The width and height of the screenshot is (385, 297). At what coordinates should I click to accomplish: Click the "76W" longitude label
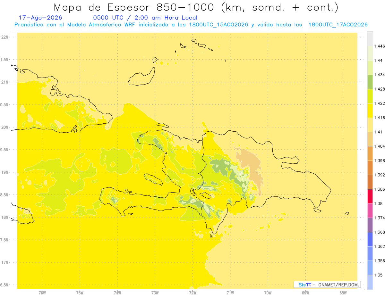[42, 293]
